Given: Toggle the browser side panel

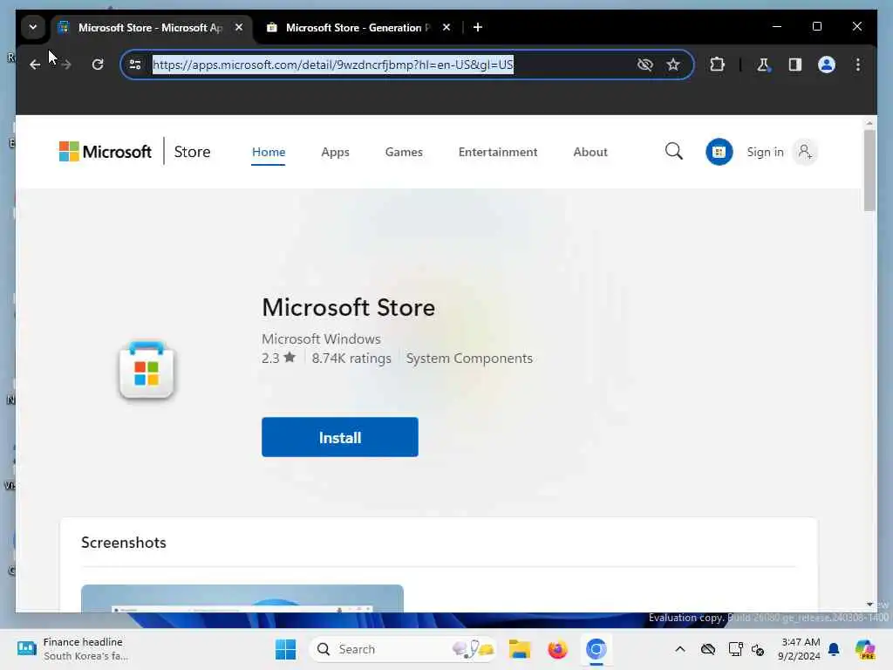Looking at the screenshot, I should pos(795,65).
